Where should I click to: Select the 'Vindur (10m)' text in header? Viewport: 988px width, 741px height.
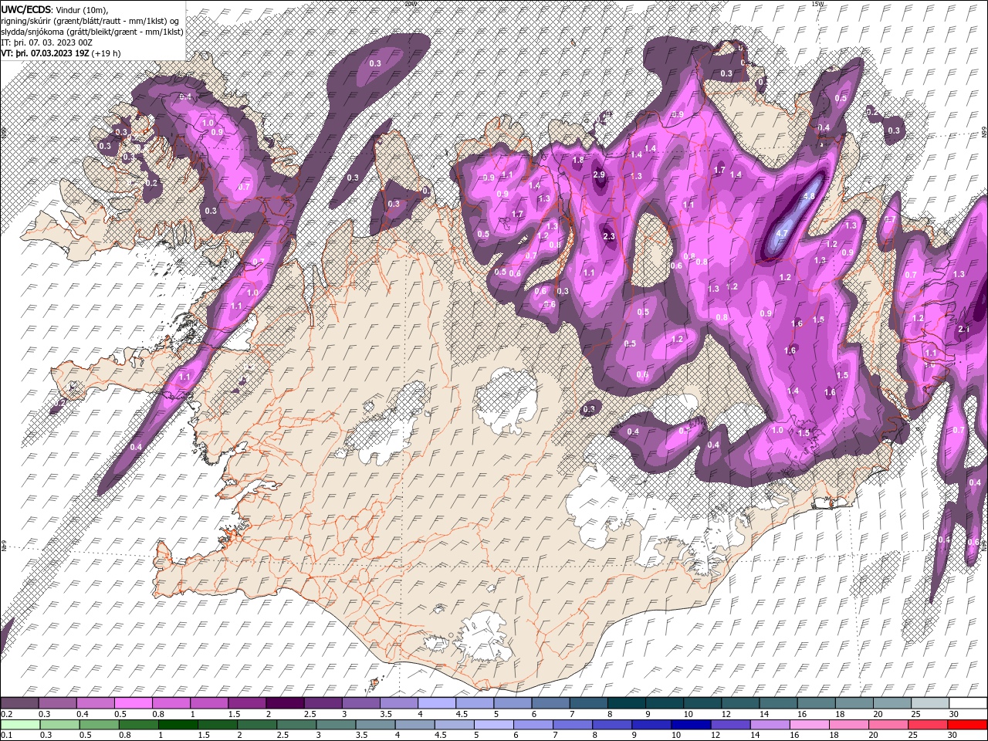(82, 8)
